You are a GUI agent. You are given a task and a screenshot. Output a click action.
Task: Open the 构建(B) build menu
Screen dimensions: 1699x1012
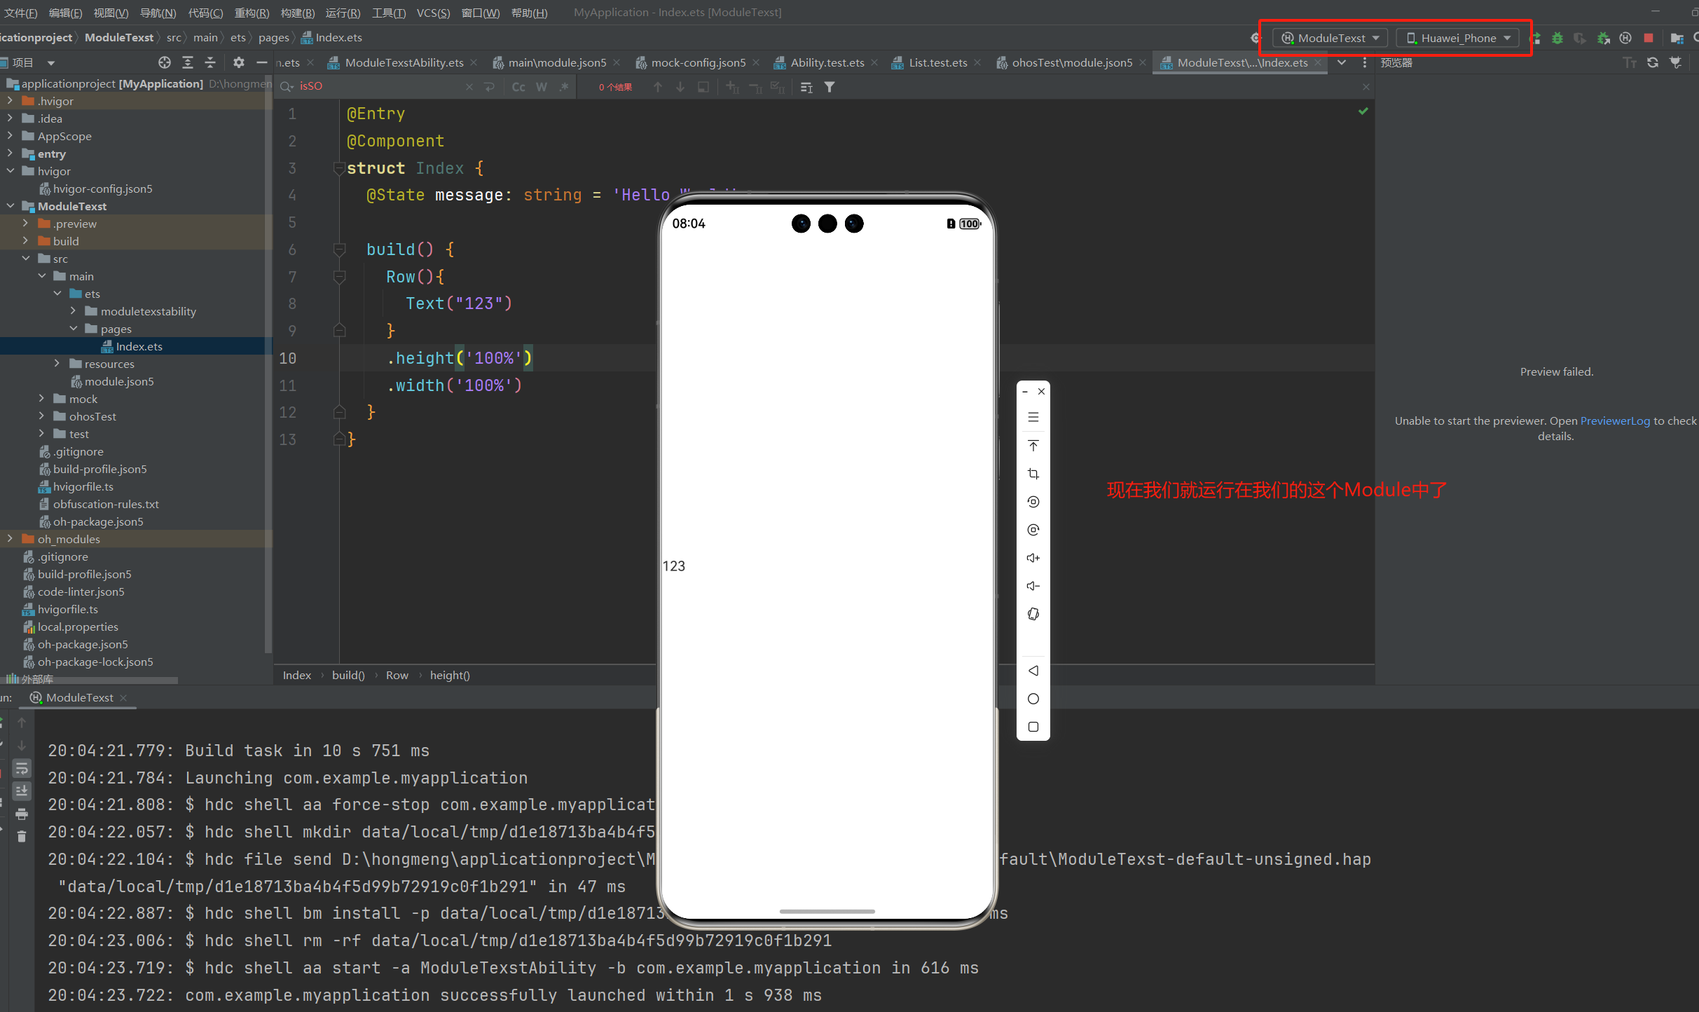coord(297,13)
